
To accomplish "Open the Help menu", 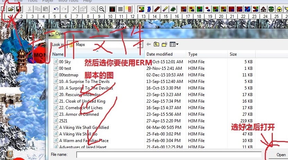I will click(x=87, y=1).
